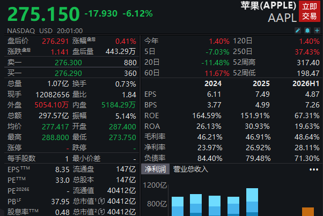Open the bell alert icon
This screenshot has width=323, height=216.
(307, 30)
